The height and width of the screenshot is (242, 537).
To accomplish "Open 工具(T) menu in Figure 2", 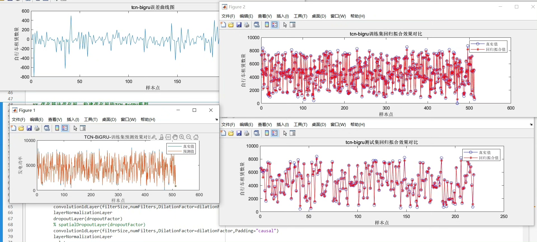I will pos(301,16).
